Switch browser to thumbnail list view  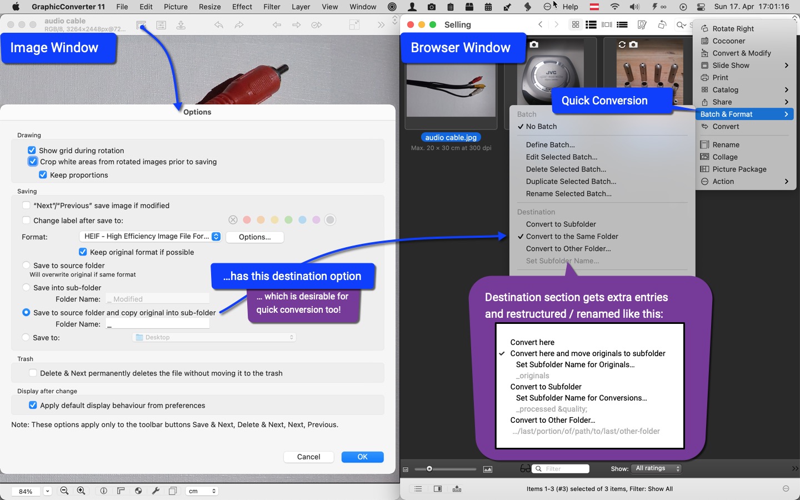(x=591, y=24)
